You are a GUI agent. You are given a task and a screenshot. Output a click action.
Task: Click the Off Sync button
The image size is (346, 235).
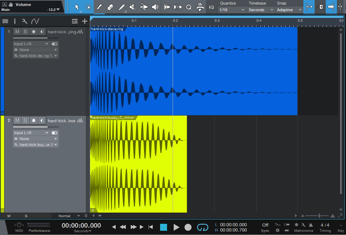[265, 227]
